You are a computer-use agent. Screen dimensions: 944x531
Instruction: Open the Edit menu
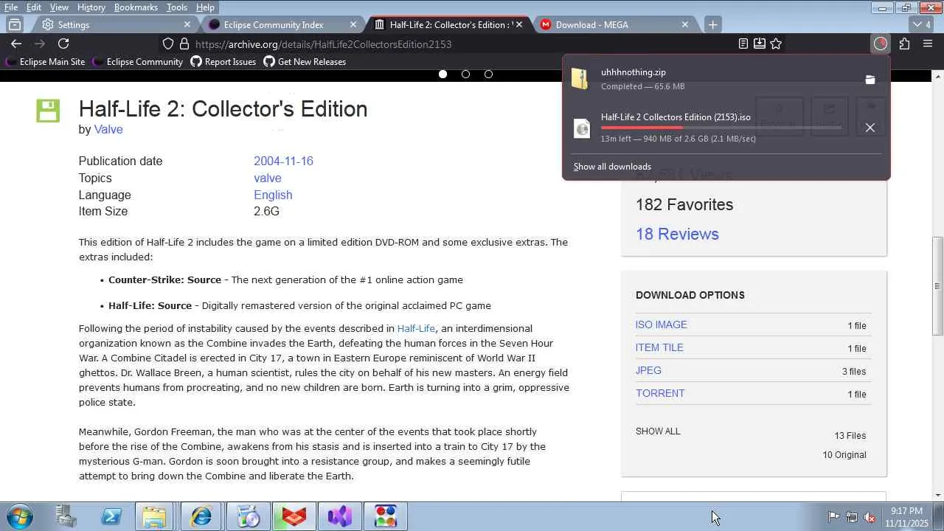(x=34, y=7)
